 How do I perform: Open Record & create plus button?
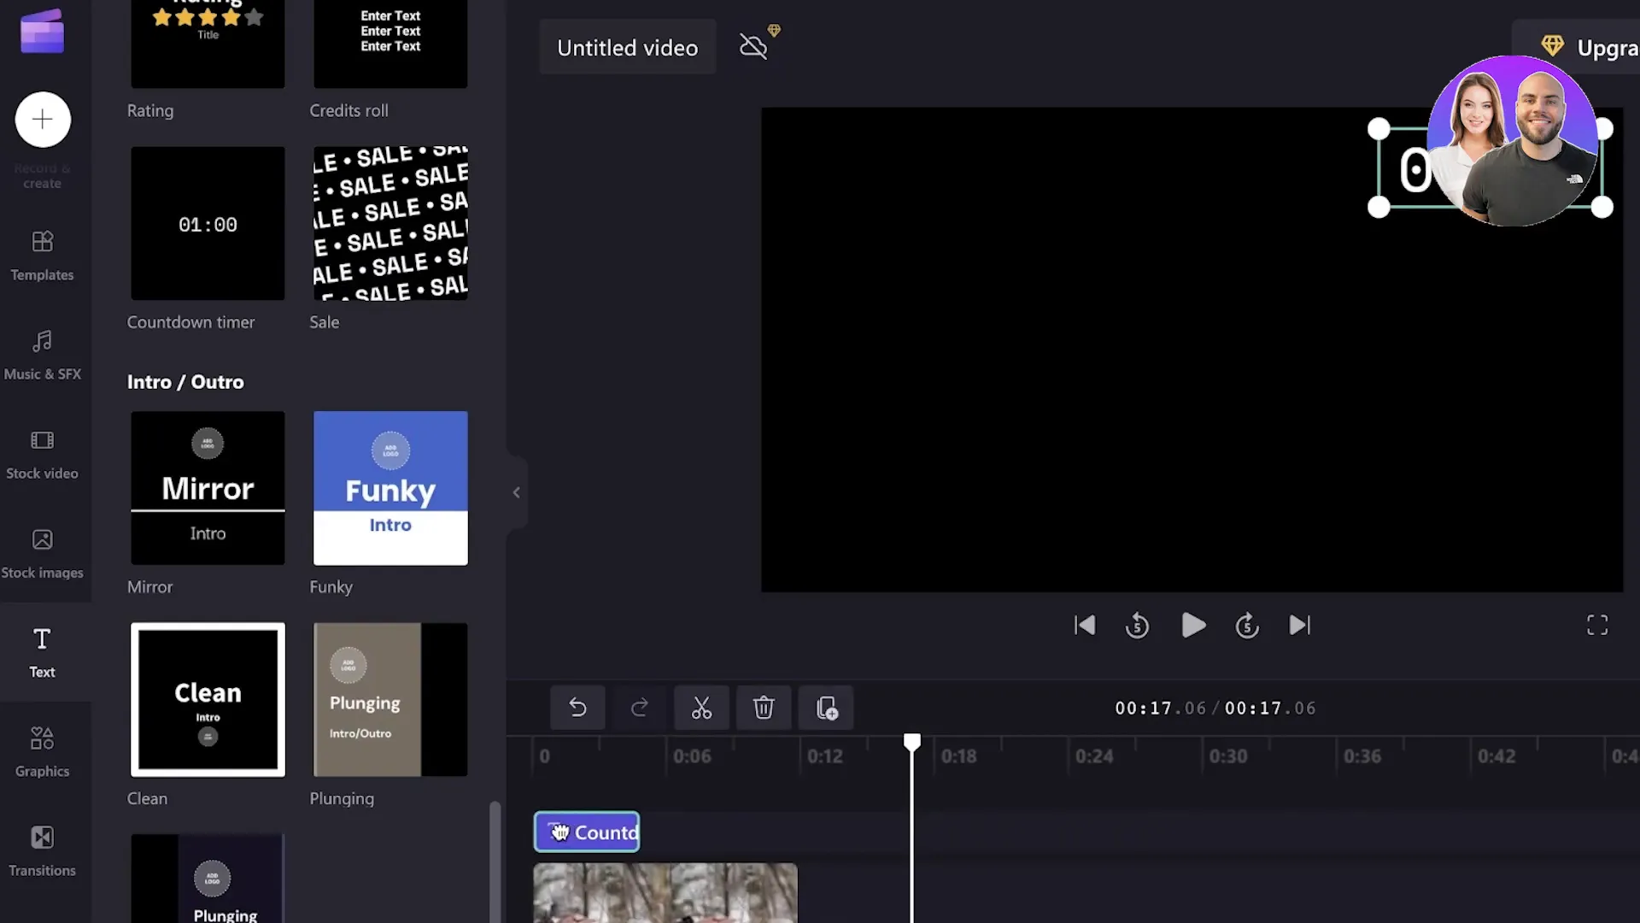click(43, 120)
